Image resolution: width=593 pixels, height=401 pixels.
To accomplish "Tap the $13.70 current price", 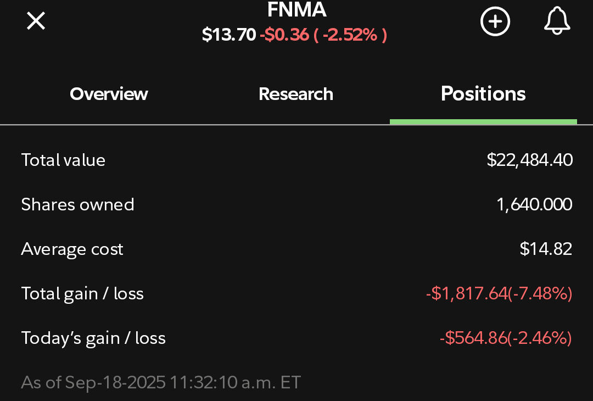I will point(229,35).
